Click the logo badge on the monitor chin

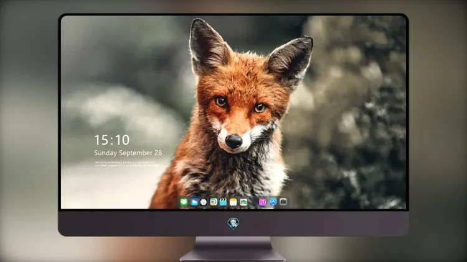click(x=233, y=224)
